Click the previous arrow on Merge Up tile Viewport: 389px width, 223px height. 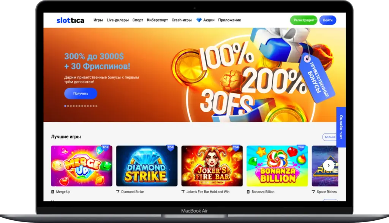(x=60, y=165)
